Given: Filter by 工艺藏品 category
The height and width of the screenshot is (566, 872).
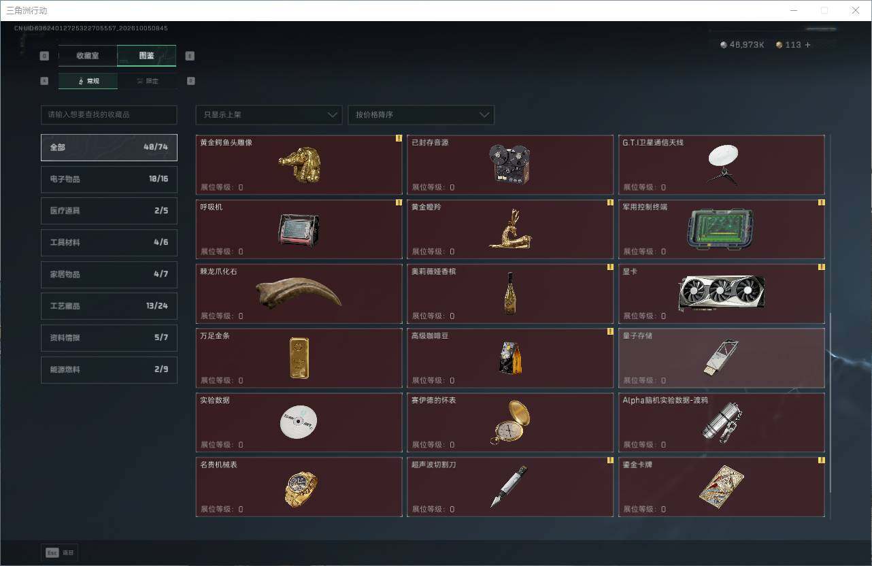Looking at the screenshot, I should [109, 306].
